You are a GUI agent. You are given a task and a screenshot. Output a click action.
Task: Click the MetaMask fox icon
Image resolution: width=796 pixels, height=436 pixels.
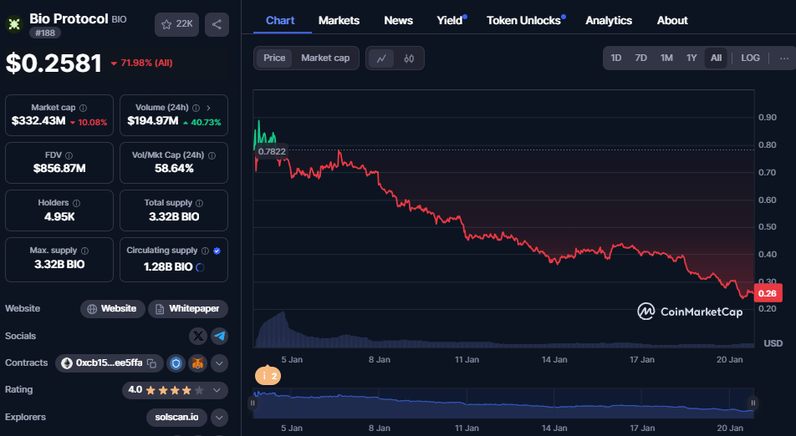[196, 363]
